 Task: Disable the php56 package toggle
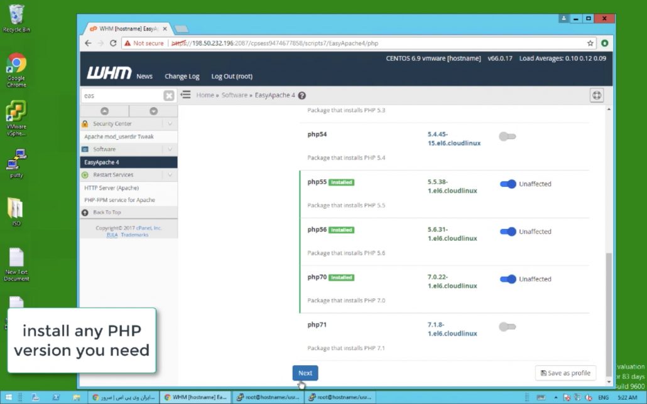click(x=508, y=231)
